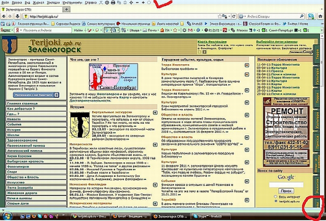Select the terijoki.spb.ru search radio button

pyautogui.click(x=277, y=201)
